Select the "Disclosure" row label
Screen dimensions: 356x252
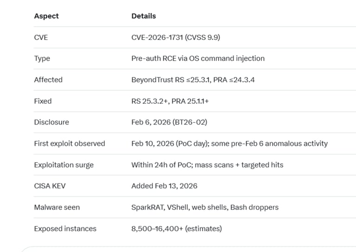pos(51,122)
